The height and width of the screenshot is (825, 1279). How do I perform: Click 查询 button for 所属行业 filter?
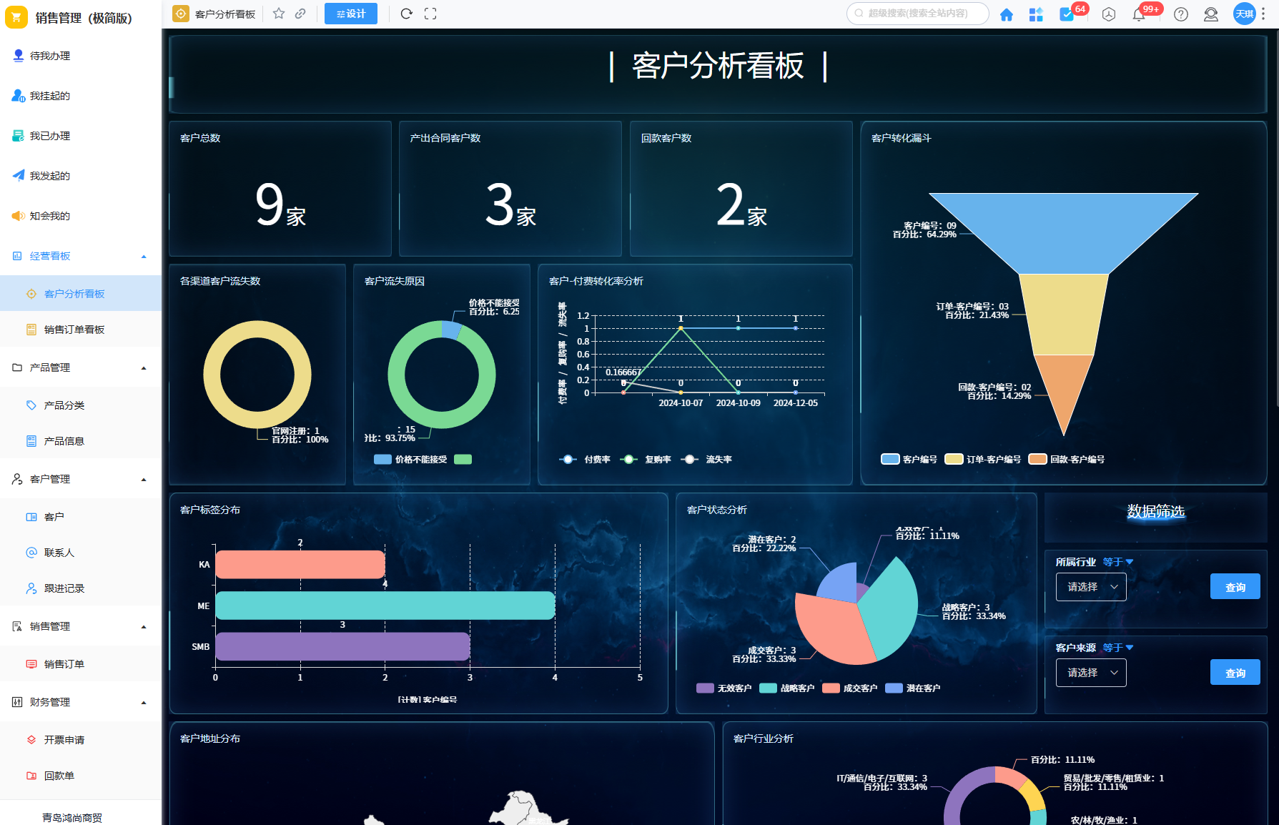(1235, 587)
